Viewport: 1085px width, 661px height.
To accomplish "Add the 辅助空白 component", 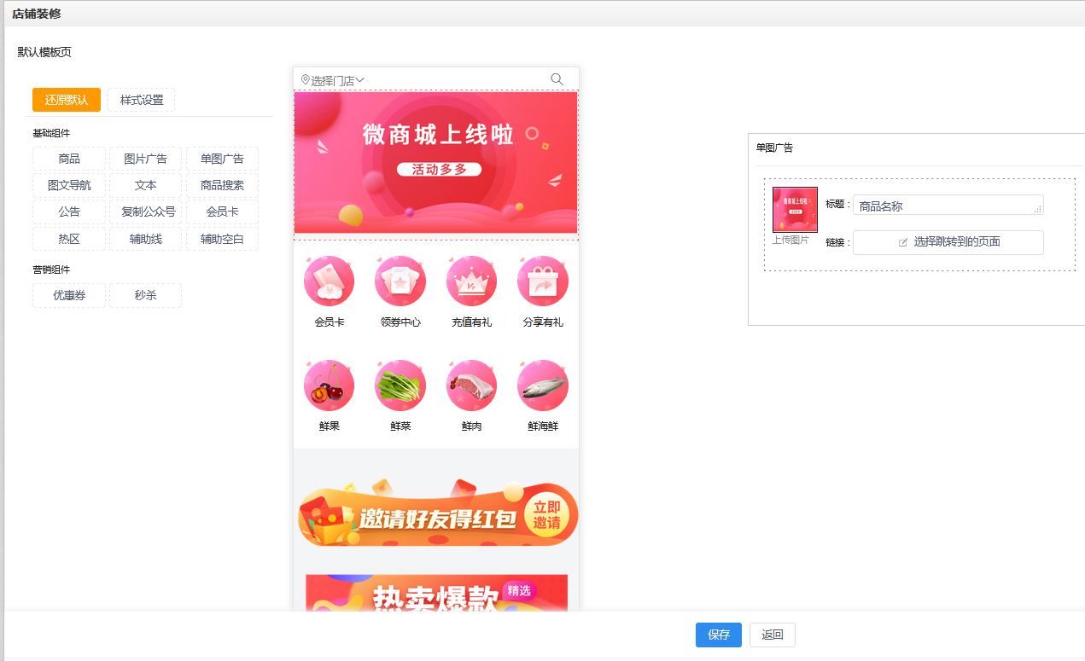I will 222,239.
